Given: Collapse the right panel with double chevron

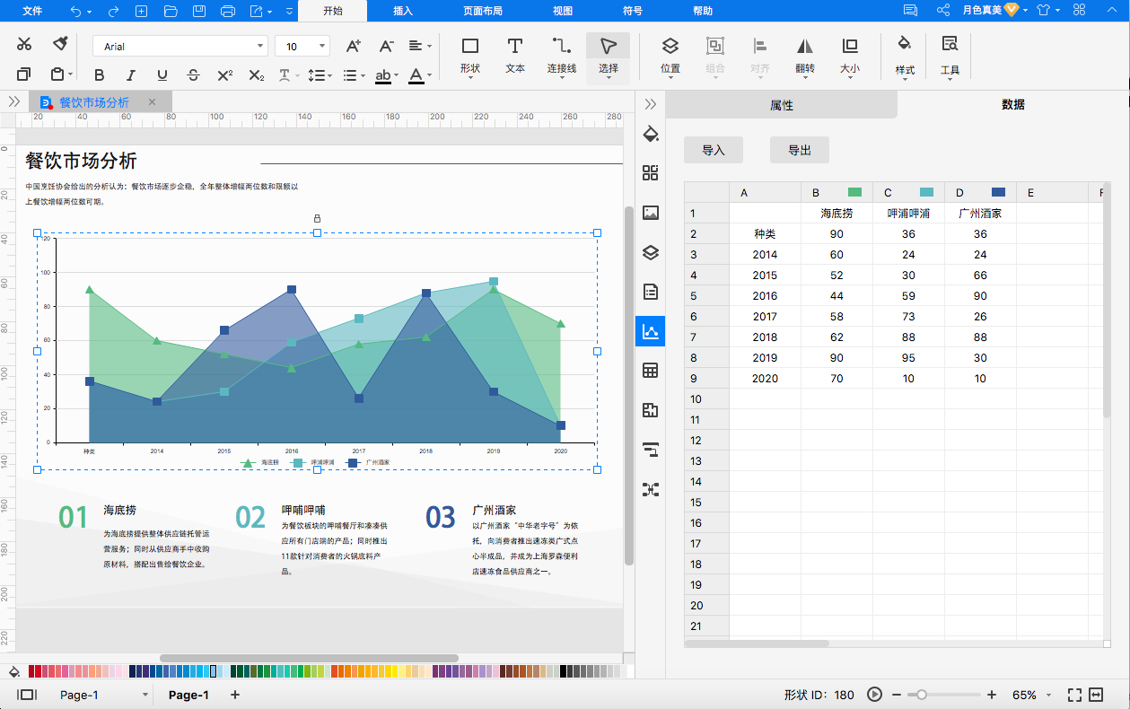Looking at the screenshot, I should click(x=651, y=104).
